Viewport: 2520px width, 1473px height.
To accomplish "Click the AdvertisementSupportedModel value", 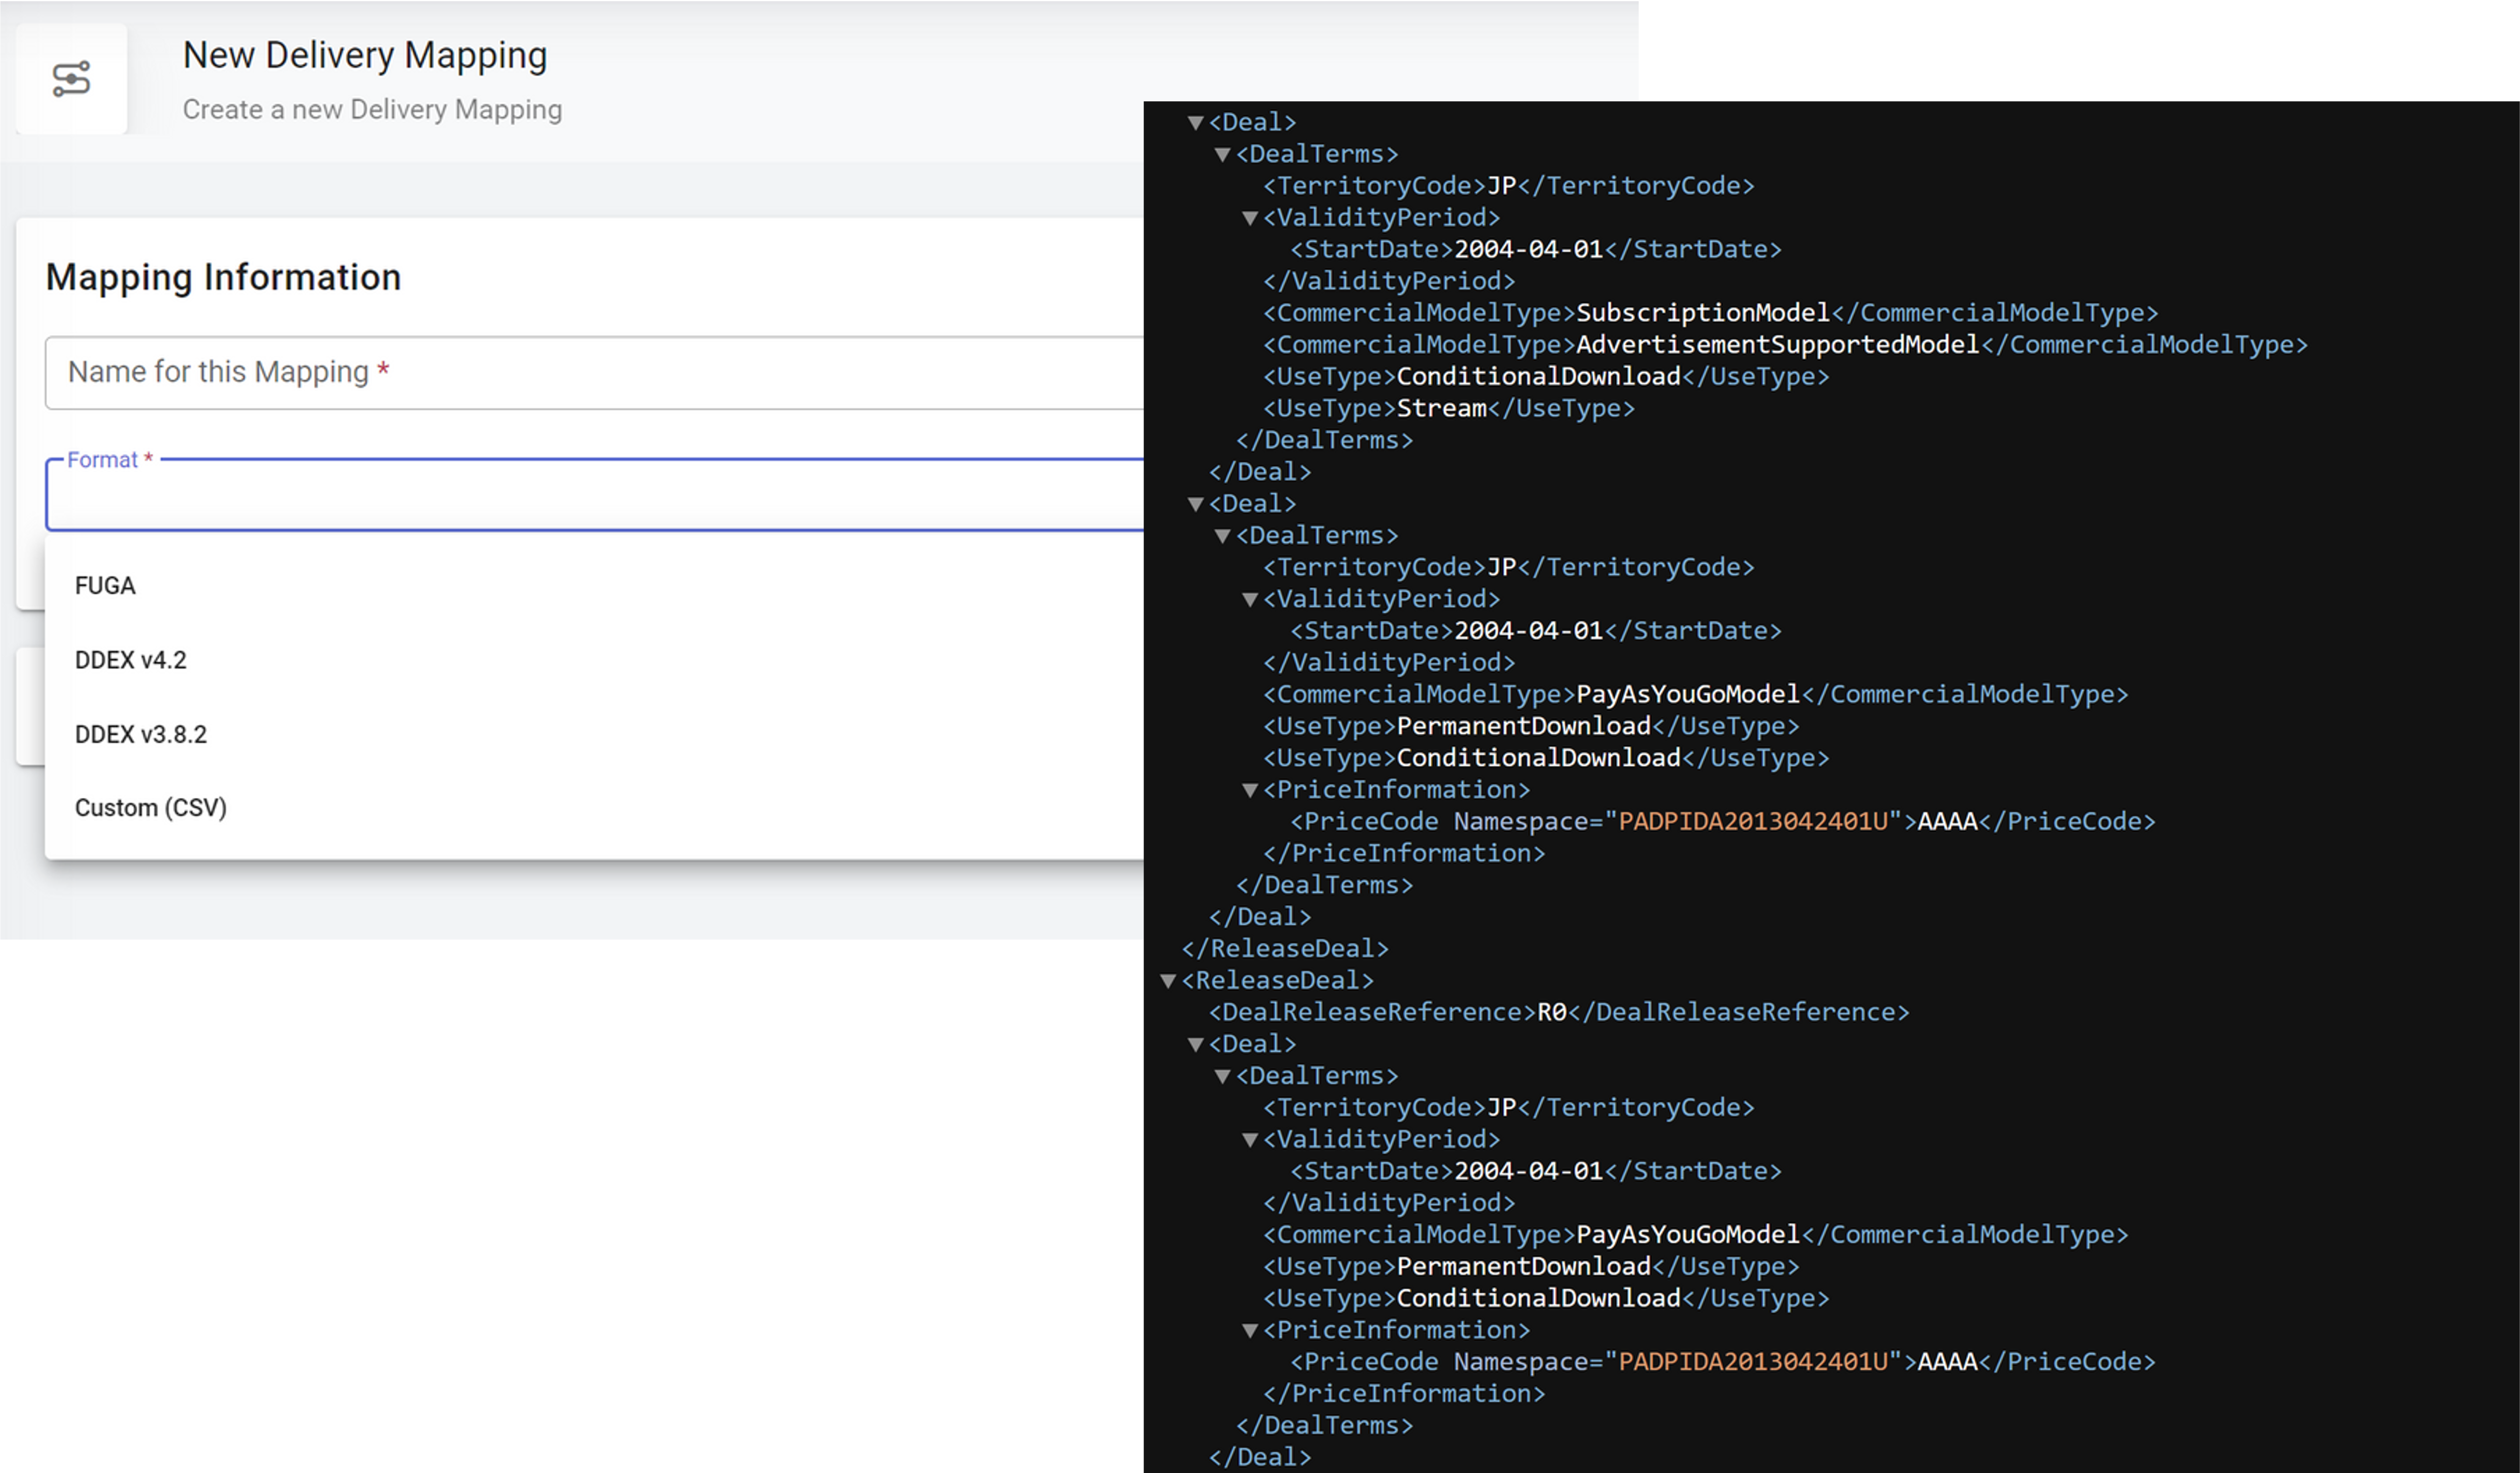I will 1777,345.
